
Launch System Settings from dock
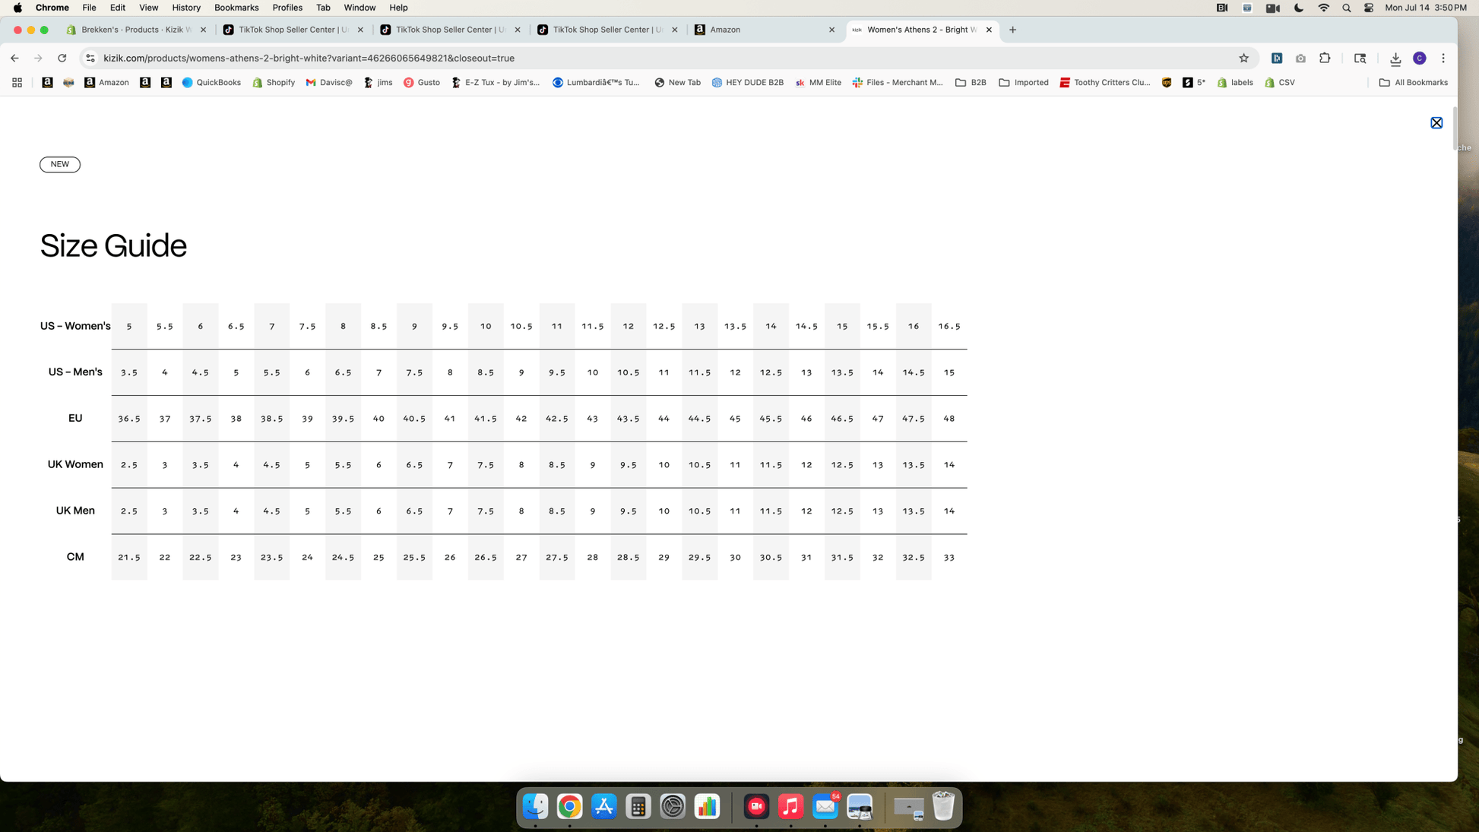(672, 806)
